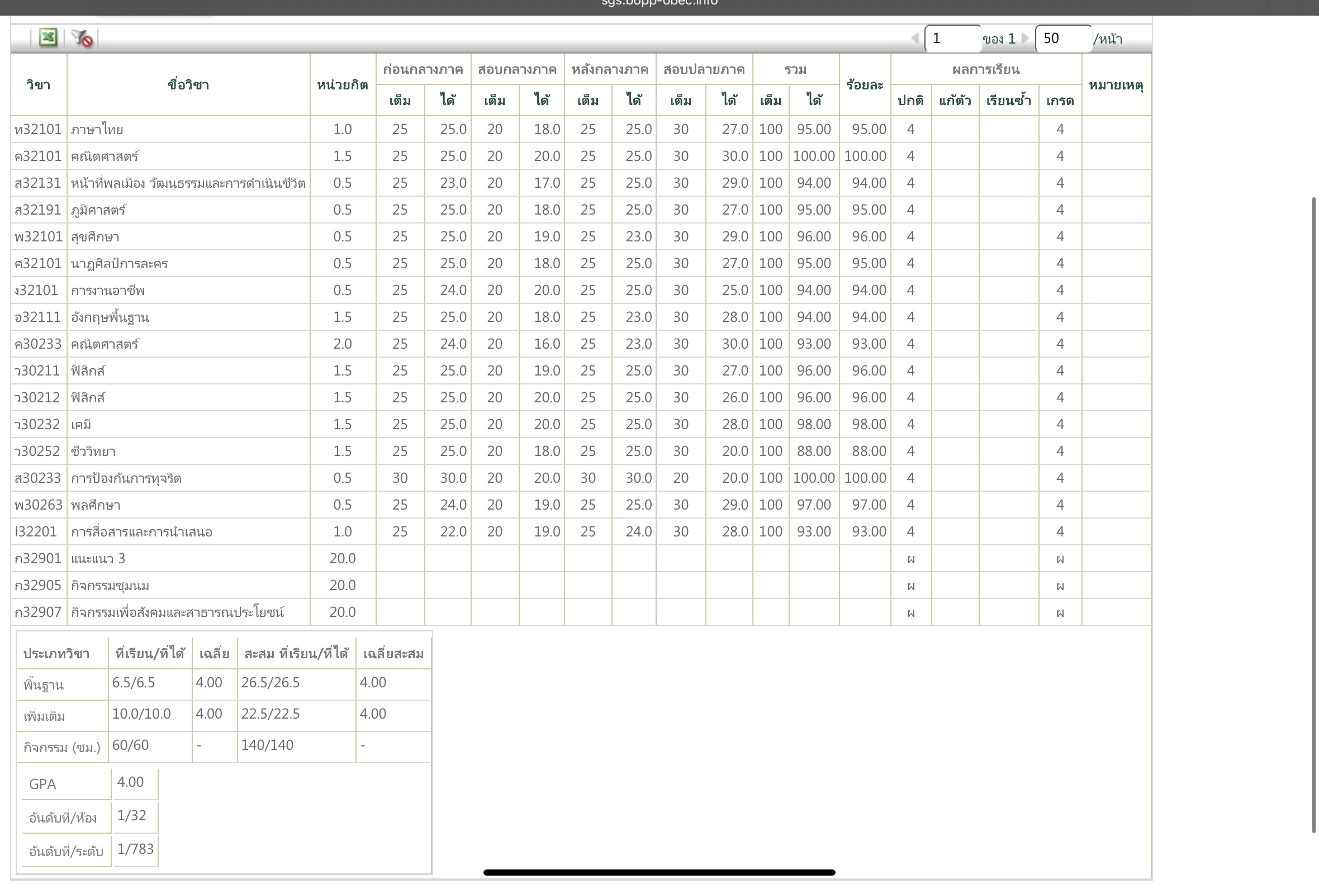Click the GPA value 4.00
1319x884 pixels.
pyautogui.click(x=131, y=782)
